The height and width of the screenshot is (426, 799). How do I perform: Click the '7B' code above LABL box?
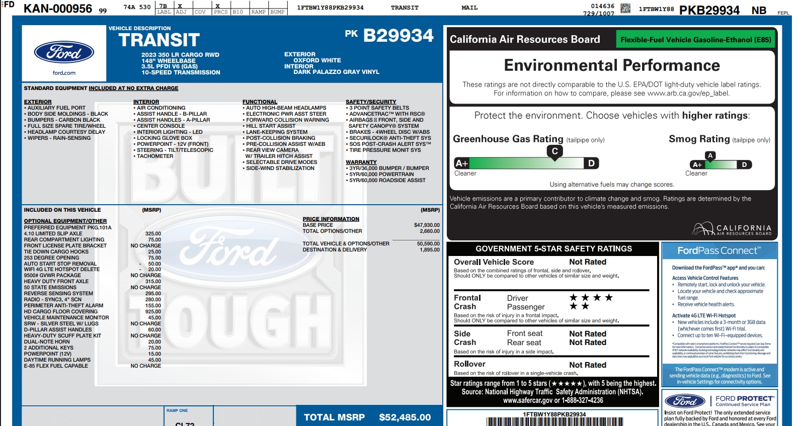click(163, 6)
